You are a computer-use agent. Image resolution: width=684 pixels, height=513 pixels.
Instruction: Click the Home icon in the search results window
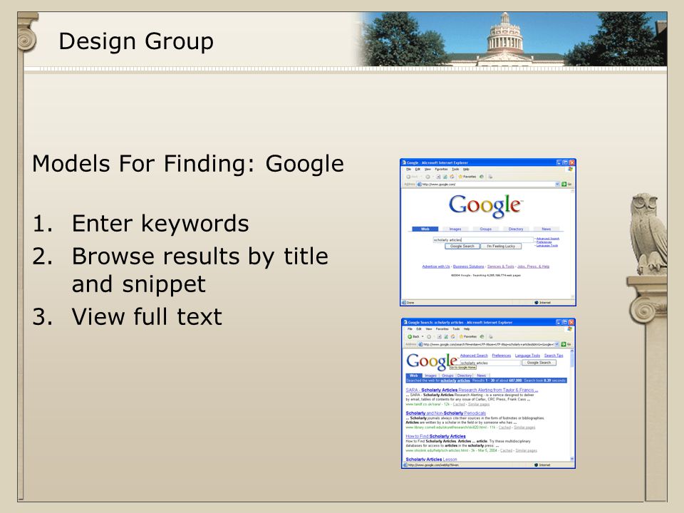pos(453,337)
